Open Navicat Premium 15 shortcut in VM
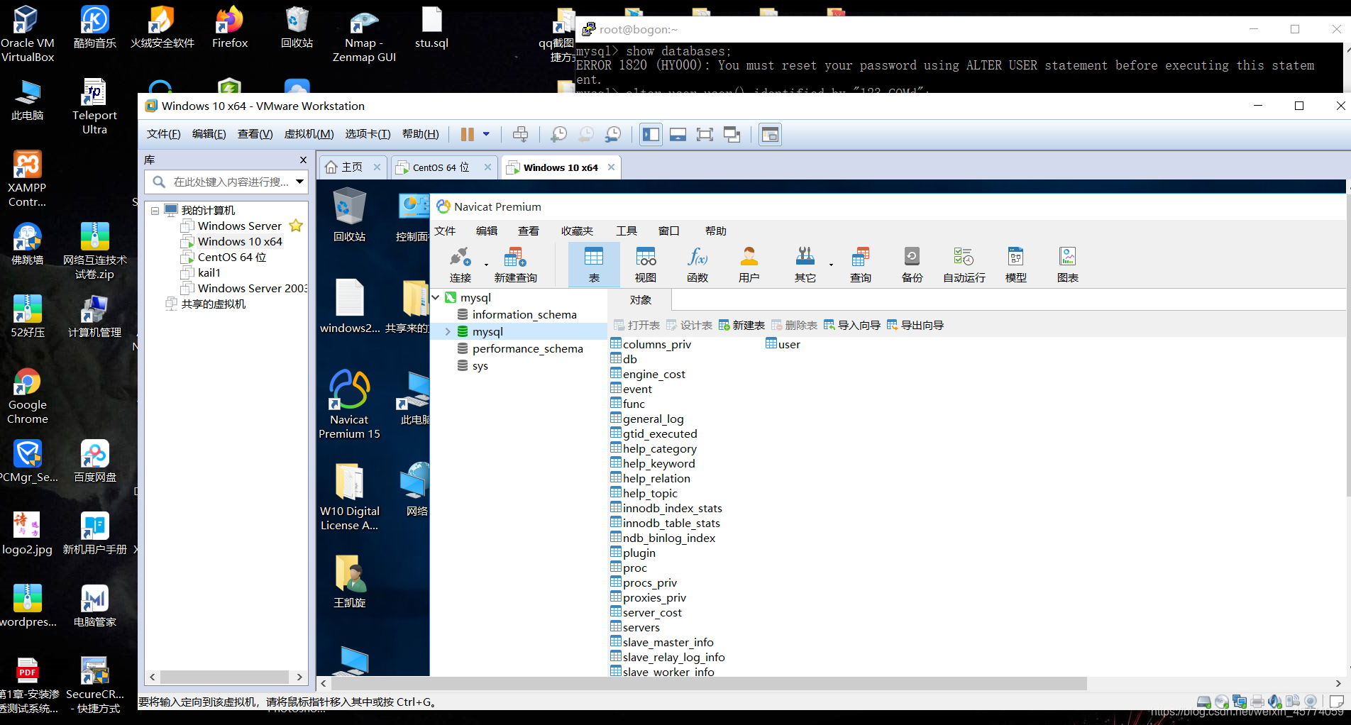Image resolution: width=1351 pixels, height=725 pixels. point(349,404)
